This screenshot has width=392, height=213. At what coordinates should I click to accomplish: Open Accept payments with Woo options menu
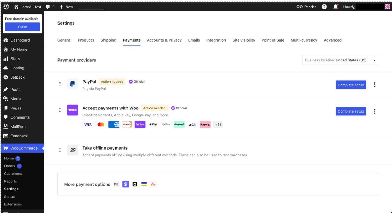coord(374,111)
